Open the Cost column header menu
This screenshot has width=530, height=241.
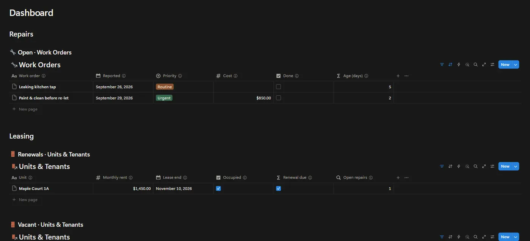[x=243, y=76]
